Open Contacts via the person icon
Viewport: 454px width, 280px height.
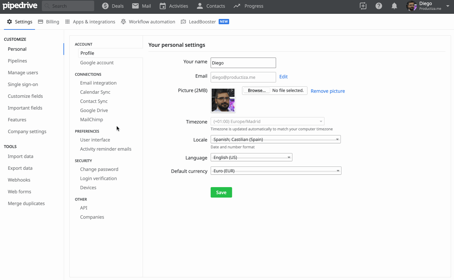tap(200, 6)
